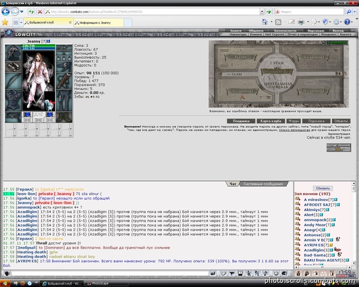Click the Обновить button in player list
This screenshot has height=287, width=359.
[x=323, y=188]
